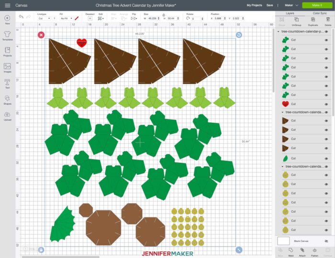Collapse the first tree-countdown-calendar-p group
Screen dimensions: 335x258
pyautogui.click(x=279, y=32)
